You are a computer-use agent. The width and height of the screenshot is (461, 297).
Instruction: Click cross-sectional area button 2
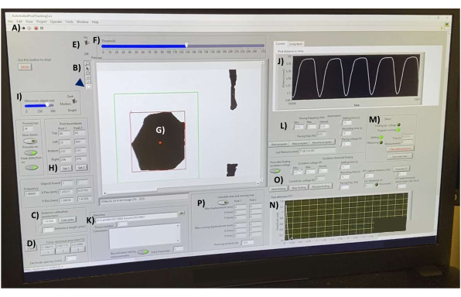(63, 251)
